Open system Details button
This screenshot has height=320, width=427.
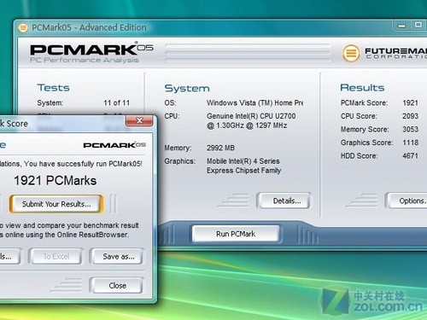tap(284, 201)
